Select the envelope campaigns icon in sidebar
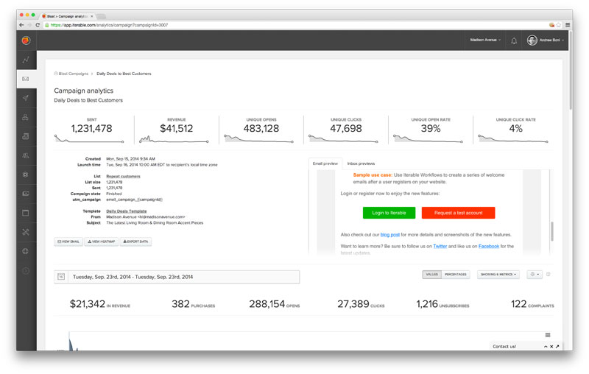 [26, 79]
